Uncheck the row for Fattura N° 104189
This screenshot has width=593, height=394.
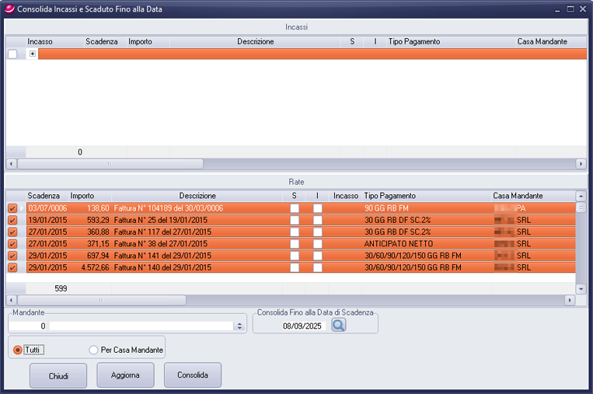pos(12,208)
